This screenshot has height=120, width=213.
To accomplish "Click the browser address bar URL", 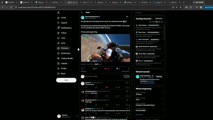I will coord(37,7).
